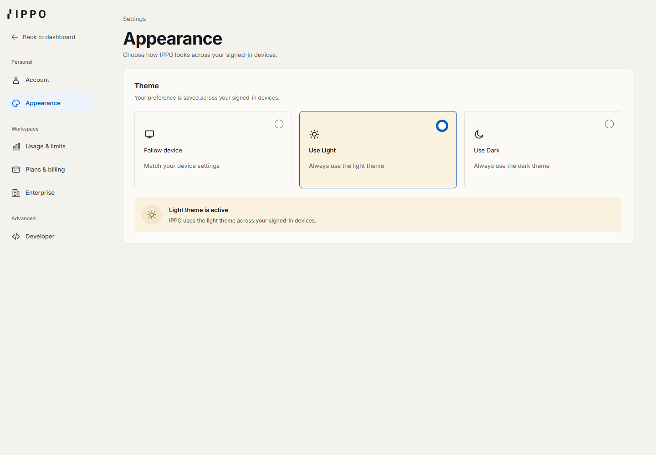Click the 'Theme' section heading
This screenshot has height=455, width=656.
[147, 86]
